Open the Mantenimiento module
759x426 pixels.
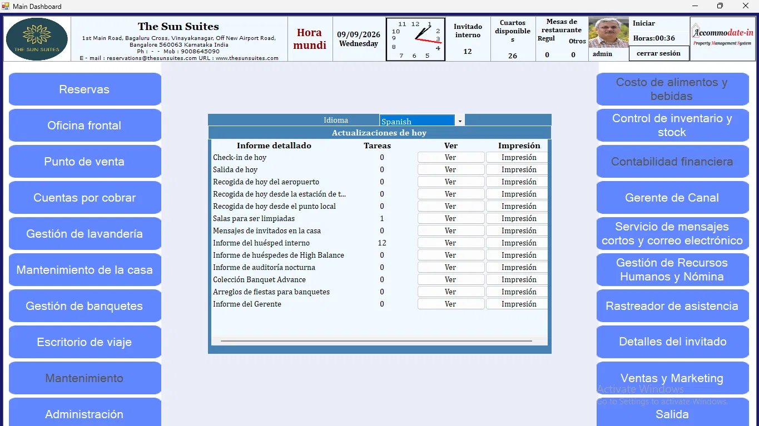[85, 378]
